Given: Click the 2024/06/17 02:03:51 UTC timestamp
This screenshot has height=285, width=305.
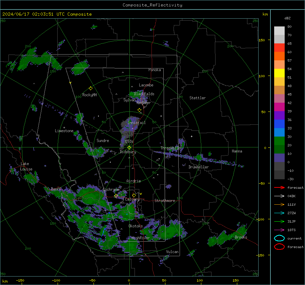Looking at the screenshot, I should [x=47, y=14].
